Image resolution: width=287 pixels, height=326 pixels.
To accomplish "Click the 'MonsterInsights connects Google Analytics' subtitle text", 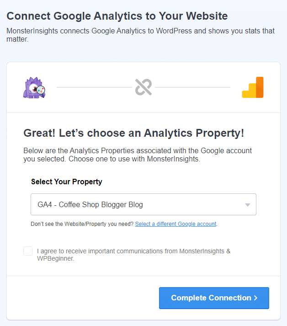I will coord(140,35).
